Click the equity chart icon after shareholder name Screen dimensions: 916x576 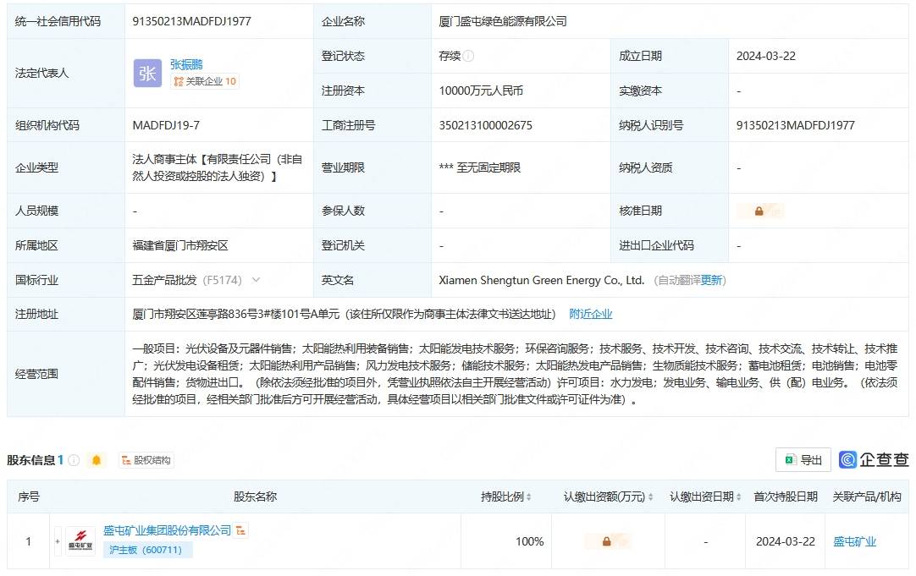pyautogui.click(x=241, y=530)
